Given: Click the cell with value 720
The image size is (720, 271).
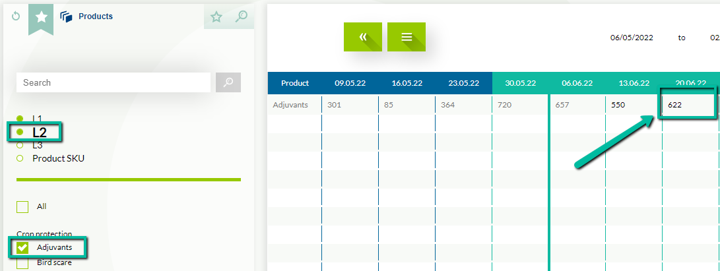Looking at the screenshot, I should (521, 105).
